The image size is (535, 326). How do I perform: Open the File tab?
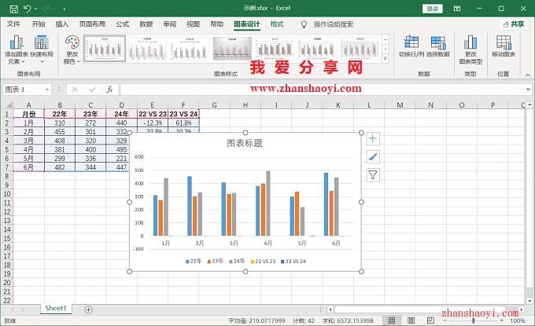coord(13,24)
